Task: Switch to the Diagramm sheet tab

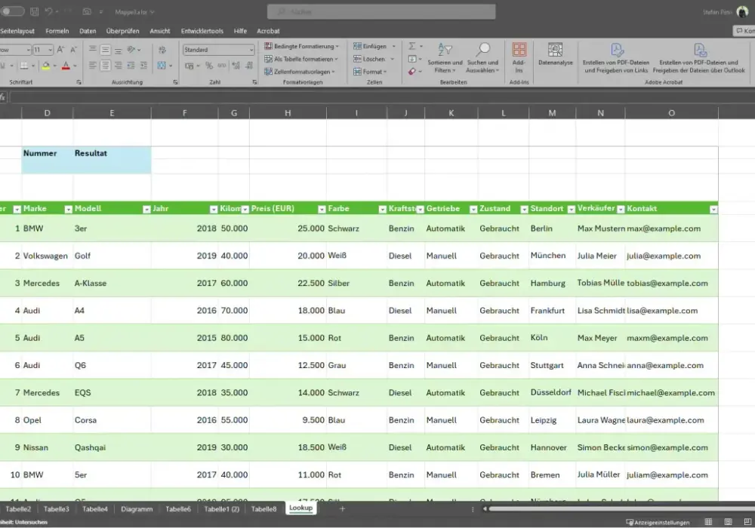Action: 137,508
